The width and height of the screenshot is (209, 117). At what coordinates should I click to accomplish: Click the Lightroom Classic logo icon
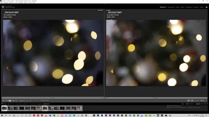pos(3,7)
